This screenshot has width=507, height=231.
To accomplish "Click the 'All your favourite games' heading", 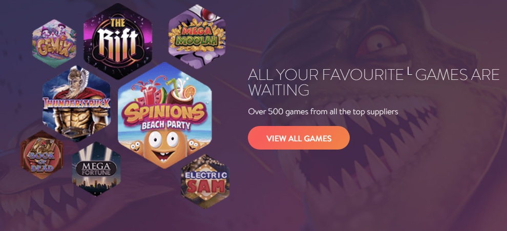I will [374, 82].
